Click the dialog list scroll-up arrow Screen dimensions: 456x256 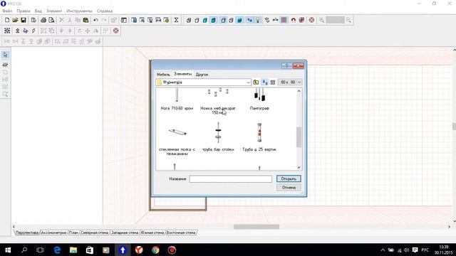tap(299, 91)
